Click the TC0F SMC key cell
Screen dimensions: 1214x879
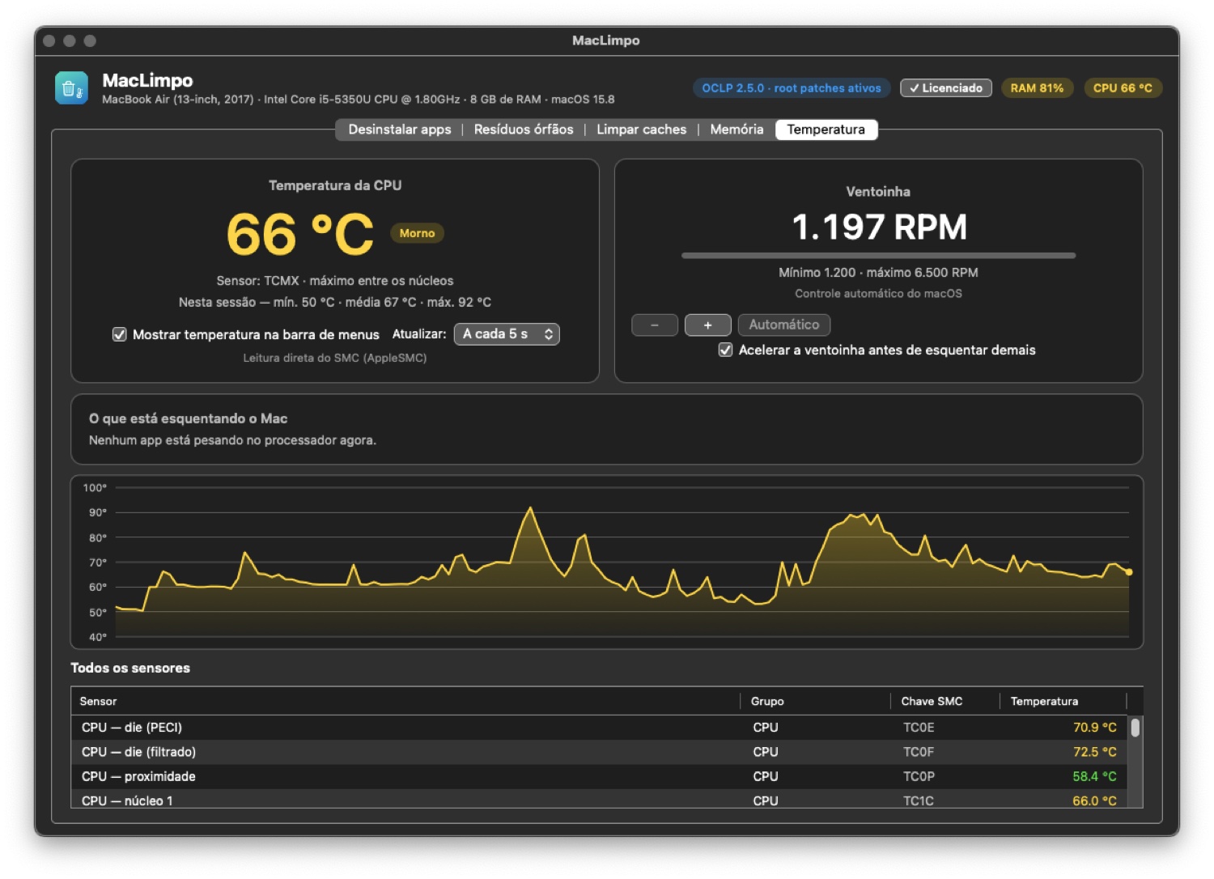[919, 752]
